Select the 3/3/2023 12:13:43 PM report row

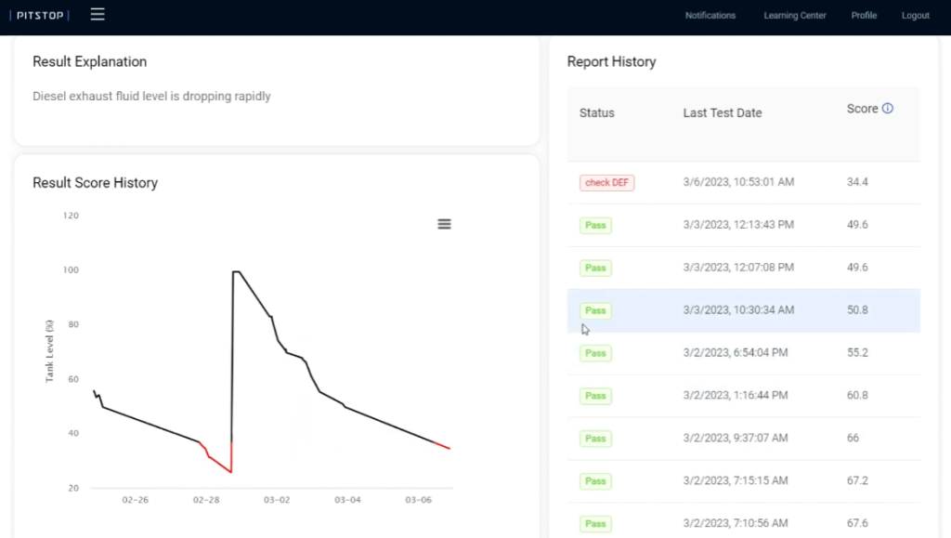737,225
